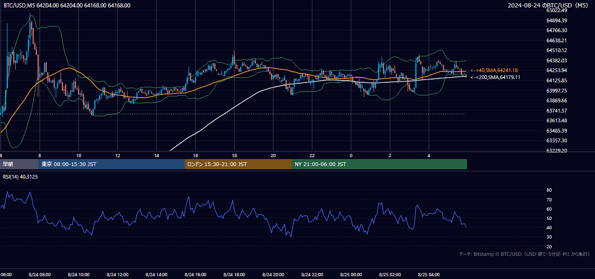Click price axis value 65022.49

click(x=557, y=10)
